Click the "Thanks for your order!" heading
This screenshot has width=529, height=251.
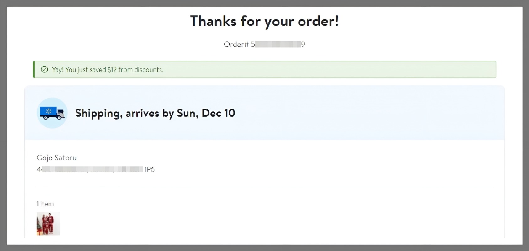264,21
